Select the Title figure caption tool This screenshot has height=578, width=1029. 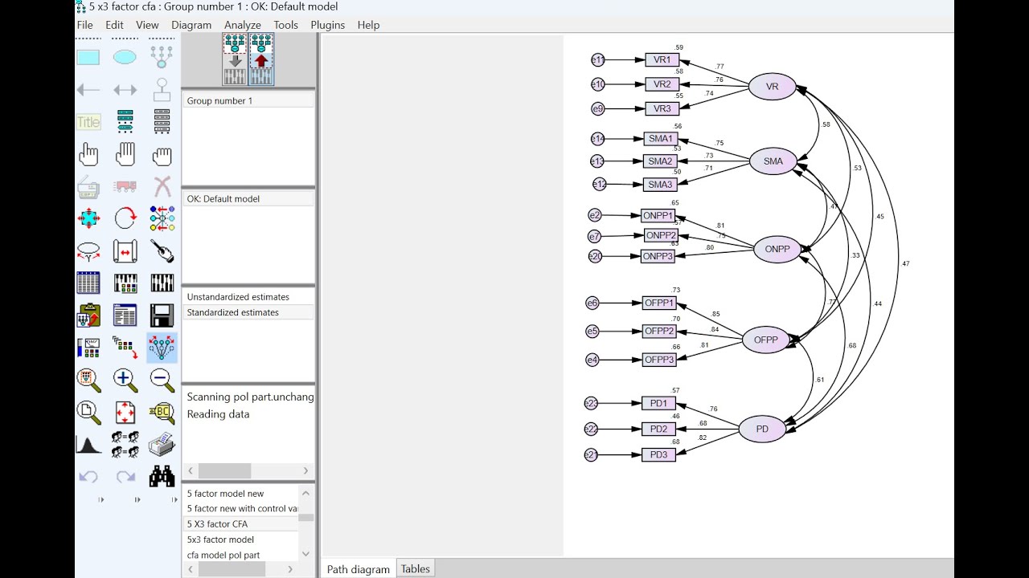88,122
